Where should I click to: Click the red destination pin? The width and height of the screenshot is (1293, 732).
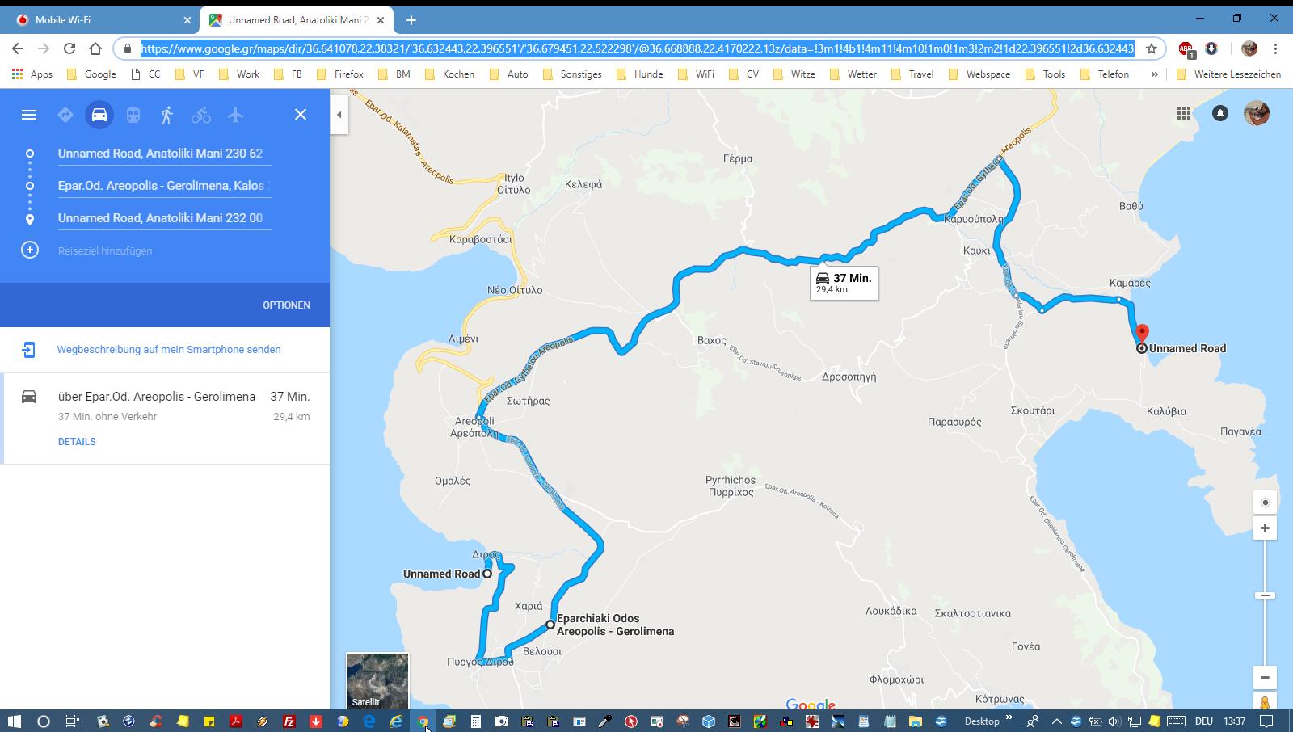(x=1142, y=334)
